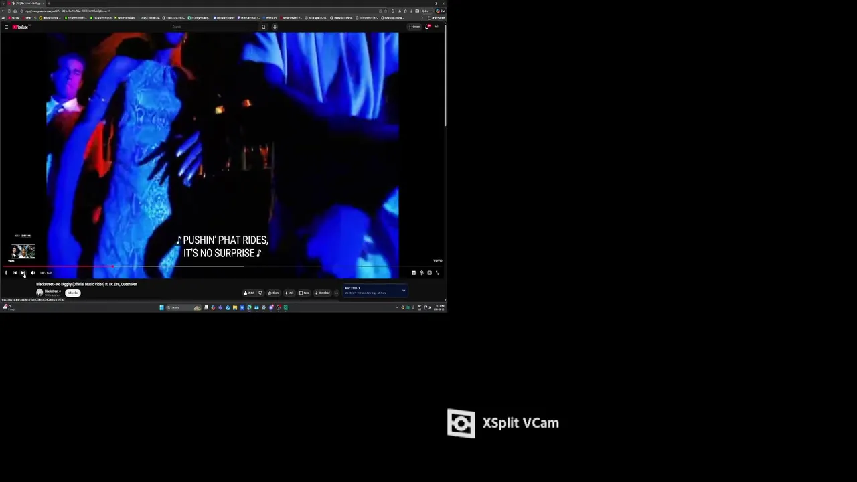Navigate back with the browser arrow

pyautogui.click(x=4, y=11)
